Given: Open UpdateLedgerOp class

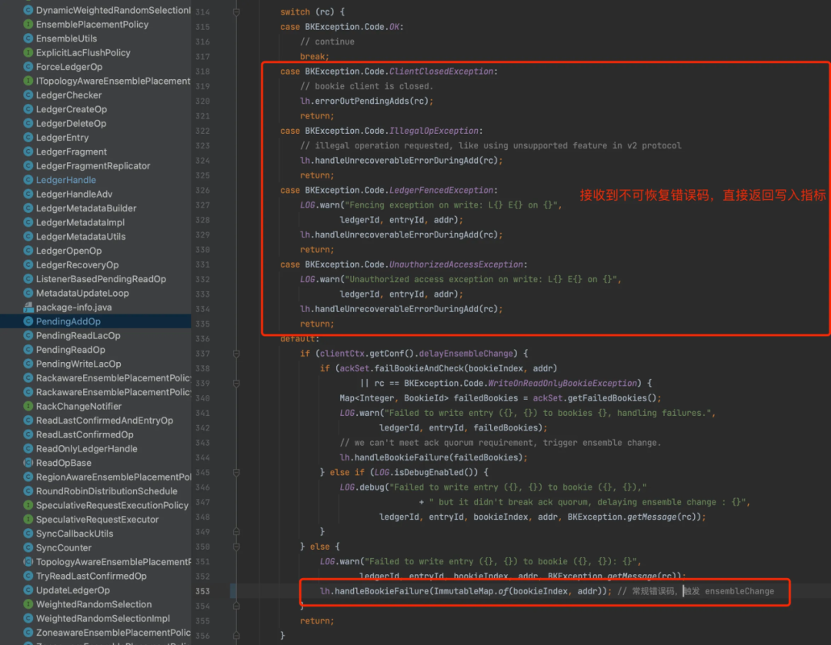Looking at the screenshot, I should [x=72, y=590].
